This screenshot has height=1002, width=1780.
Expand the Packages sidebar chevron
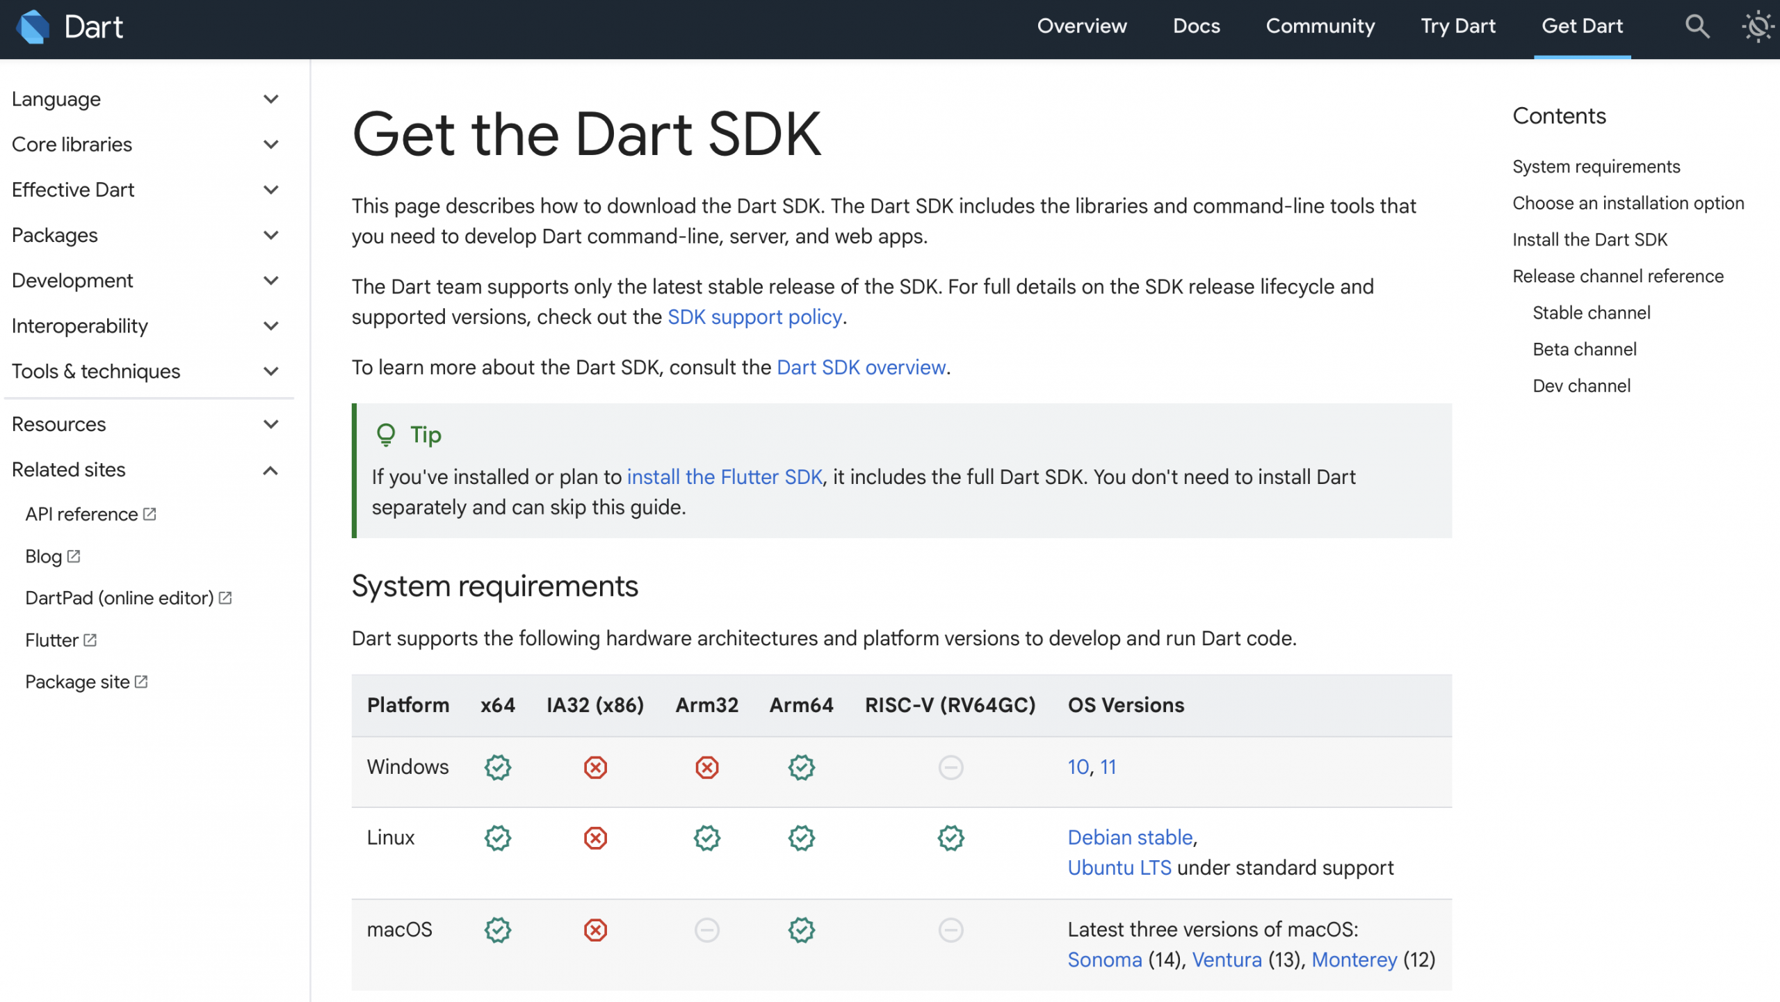271,236
